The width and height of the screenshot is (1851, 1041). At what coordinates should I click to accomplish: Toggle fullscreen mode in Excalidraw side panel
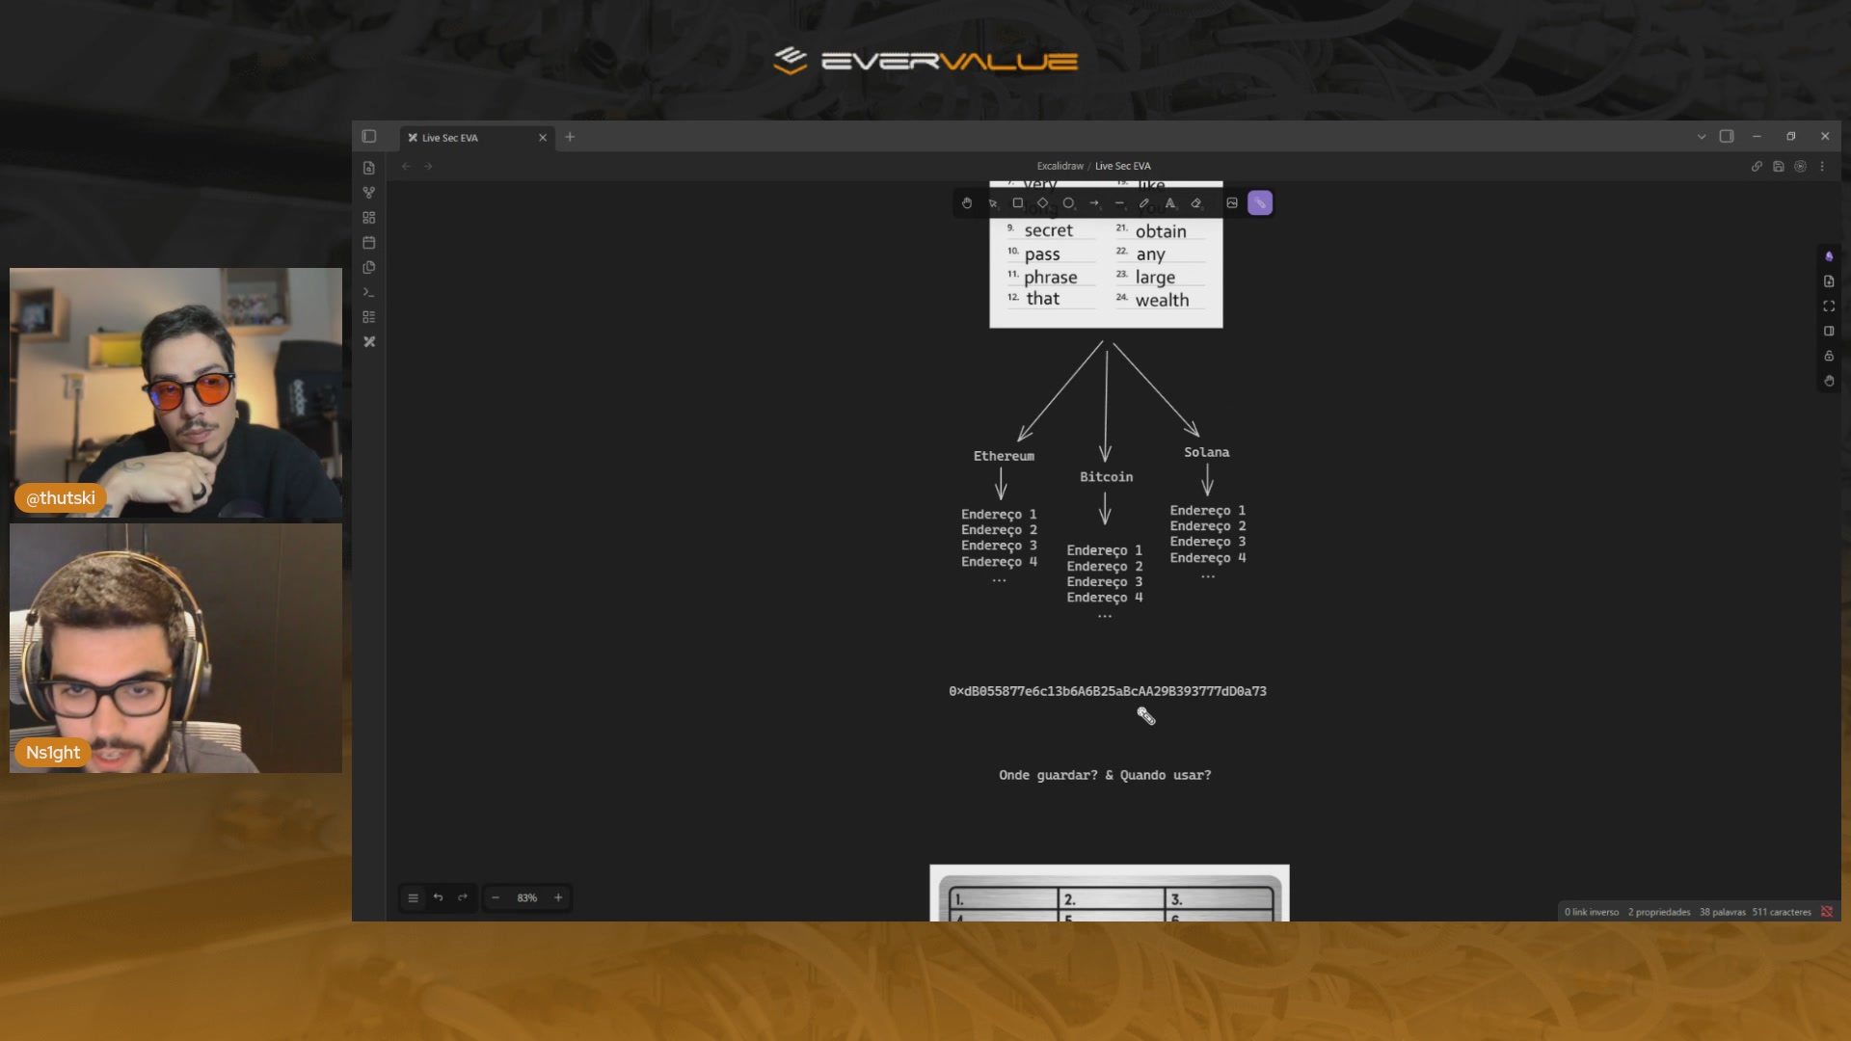1829,307
